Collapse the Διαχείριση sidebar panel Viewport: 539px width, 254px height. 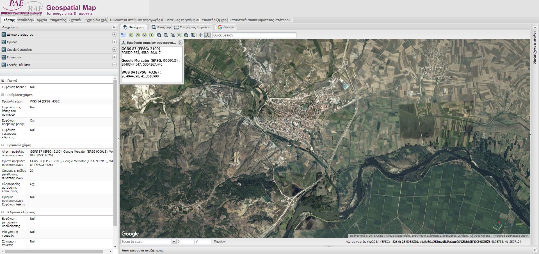114,27
